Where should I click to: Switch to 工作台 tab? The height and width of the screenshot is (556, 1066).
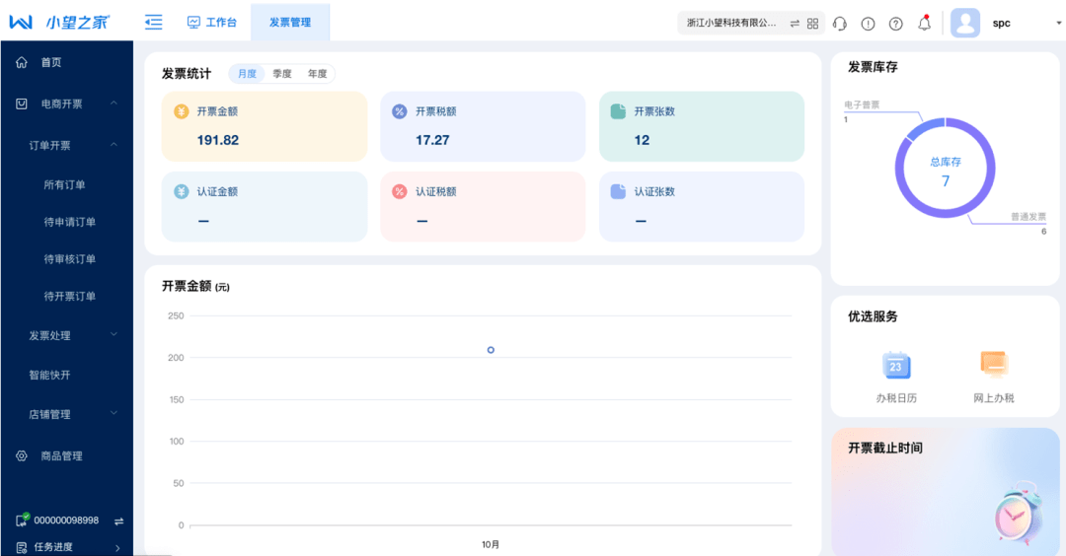coord(212,23)
